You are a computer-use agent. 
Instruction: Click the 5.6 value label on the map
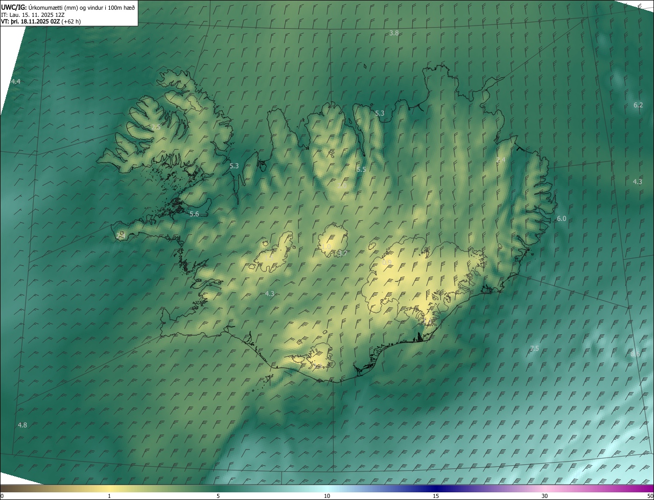(x=194, y=214)
